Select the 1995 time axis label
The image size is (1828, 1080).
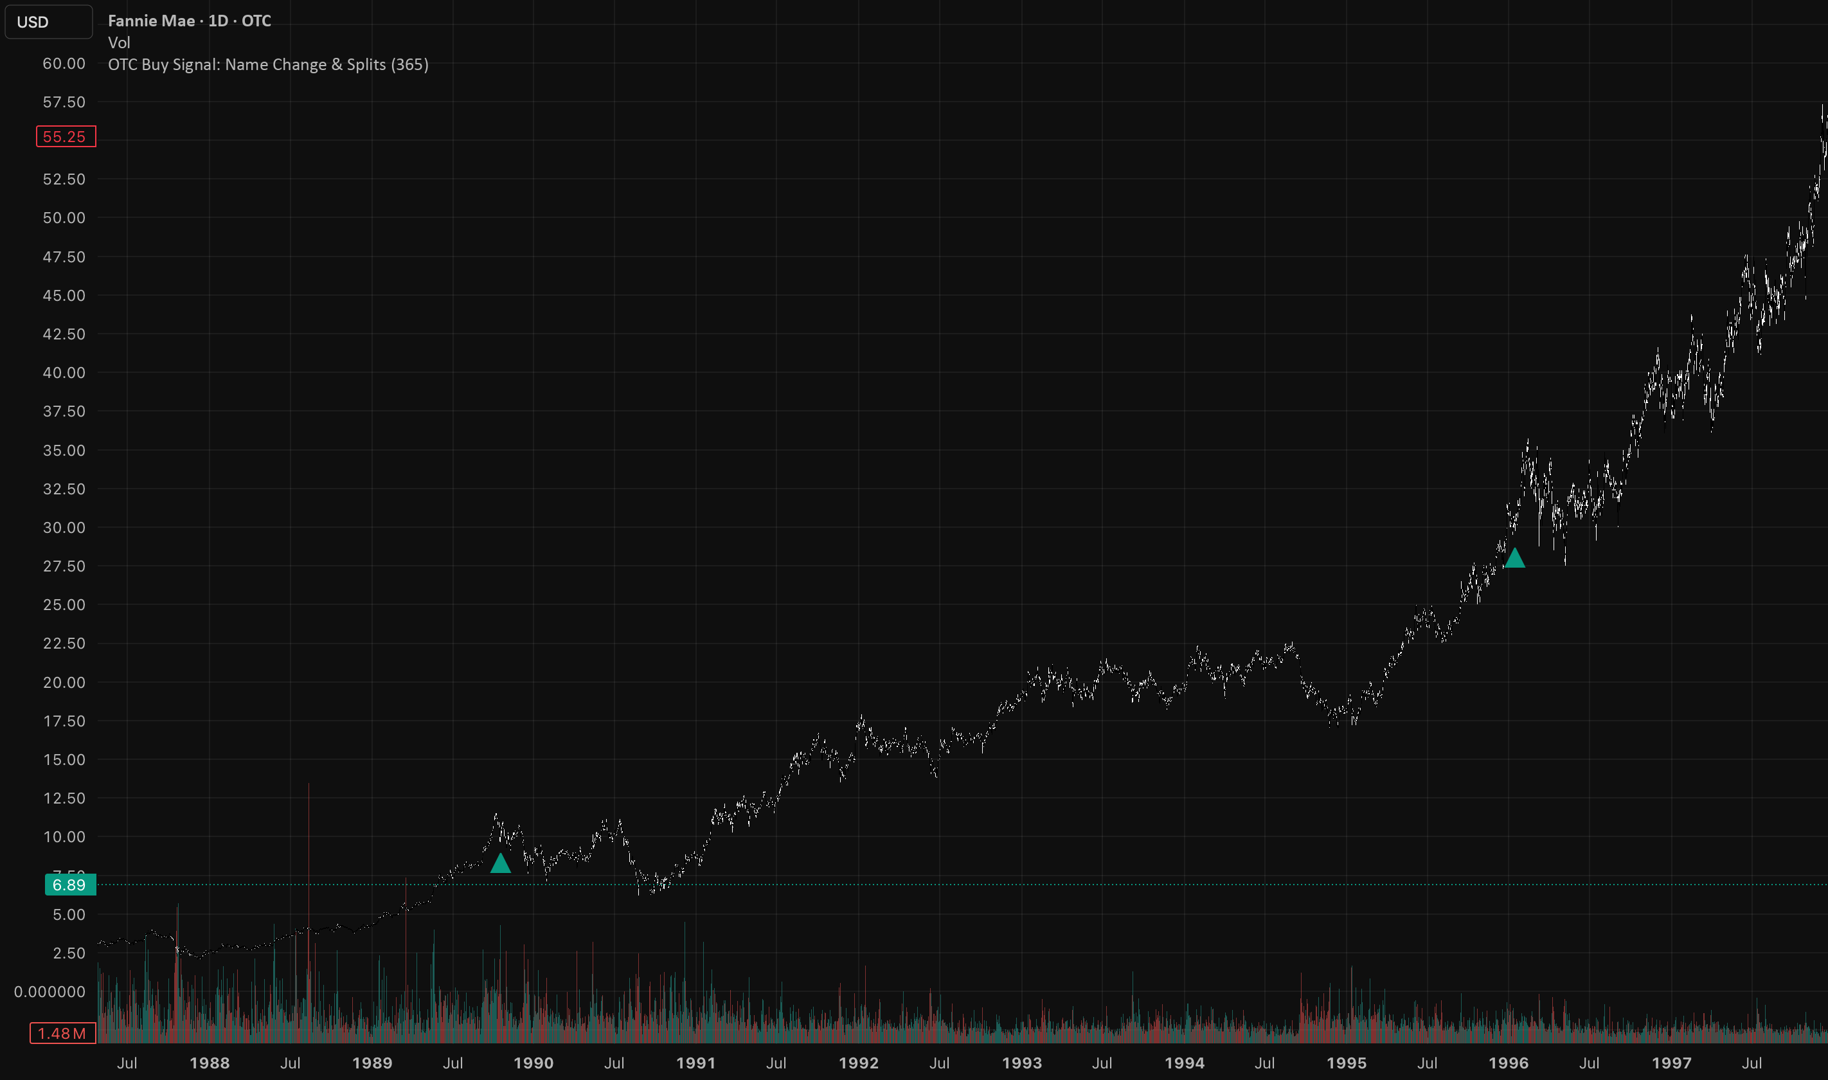[1347, 1063]
